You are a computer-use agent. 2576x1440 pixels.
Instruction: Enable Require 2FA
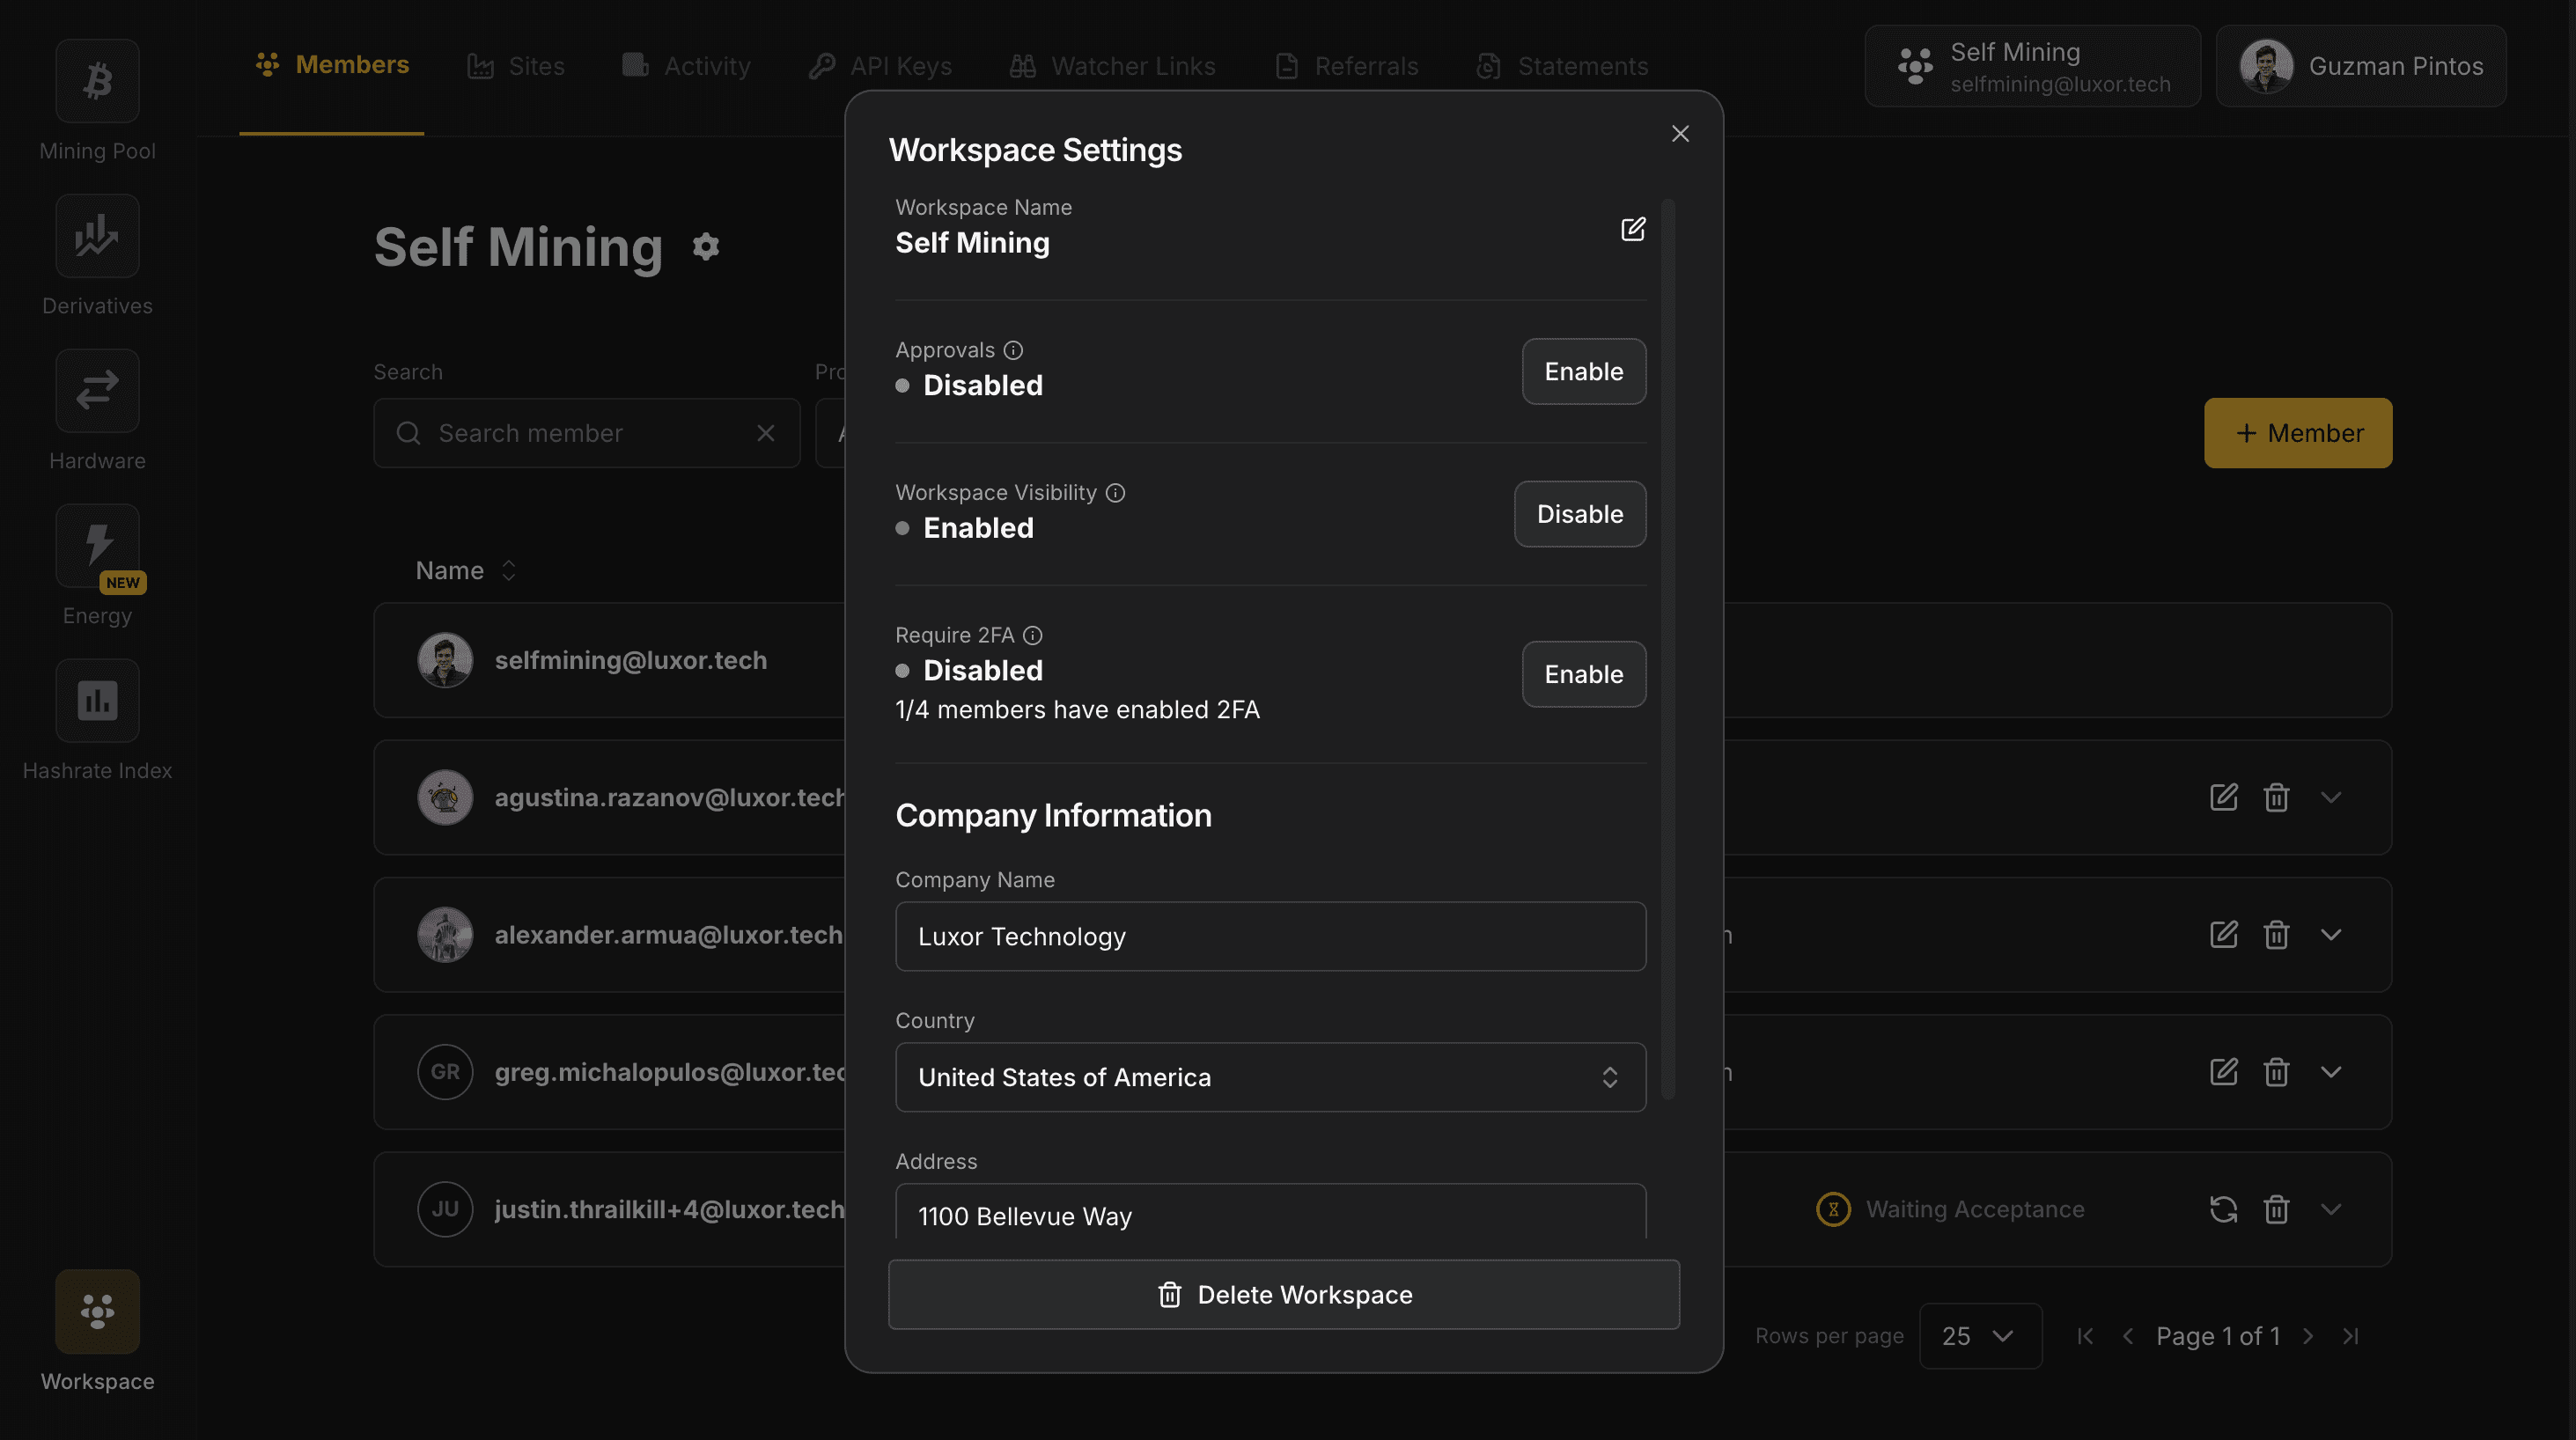(1583, 674)
